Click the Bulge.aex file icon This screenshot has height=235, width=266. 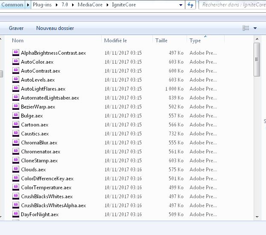click(x=16, y=116)
